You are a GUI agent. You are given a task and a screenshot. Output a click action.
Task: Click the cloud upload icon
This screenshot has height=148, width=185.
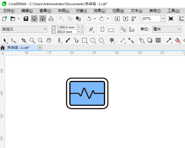click(43, 19)
